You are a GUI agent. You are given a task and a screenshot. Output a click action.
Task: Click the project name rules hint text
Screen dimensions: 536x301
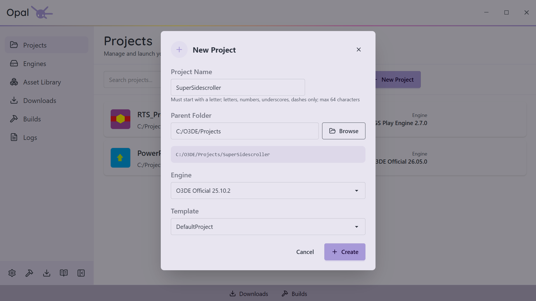tap(265, 100)
